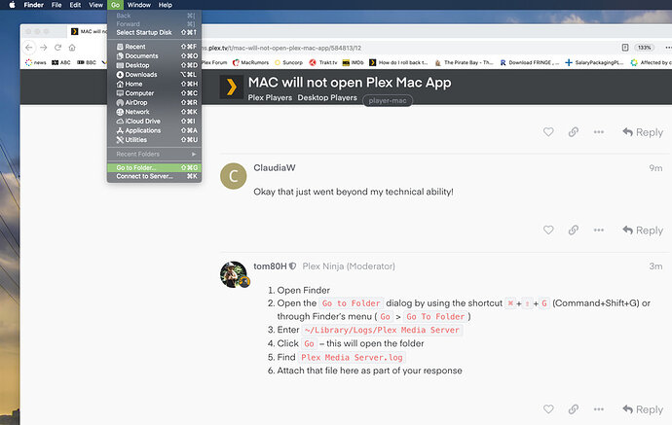This screenshot has height=425, width=672.
Task: Open the Desktop Players category link
Action: point(327,97)
